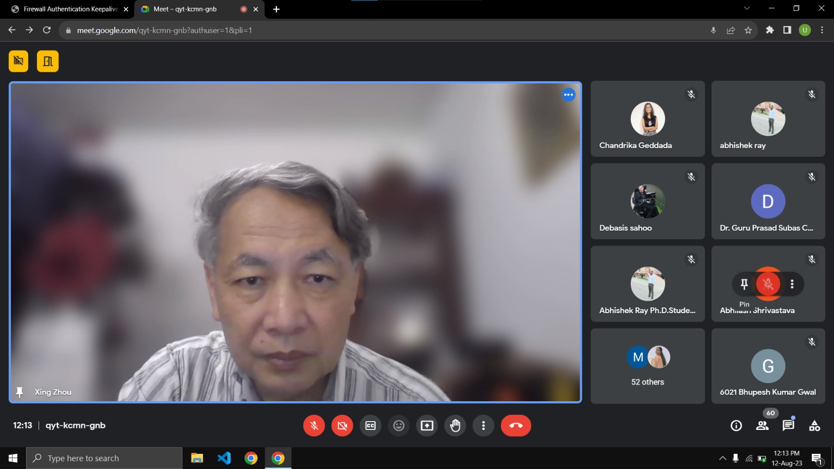Image resolution: width=834 pixels, height=469 pixels.
Task: Show hidden system tray icons
Action: [722, 459]
